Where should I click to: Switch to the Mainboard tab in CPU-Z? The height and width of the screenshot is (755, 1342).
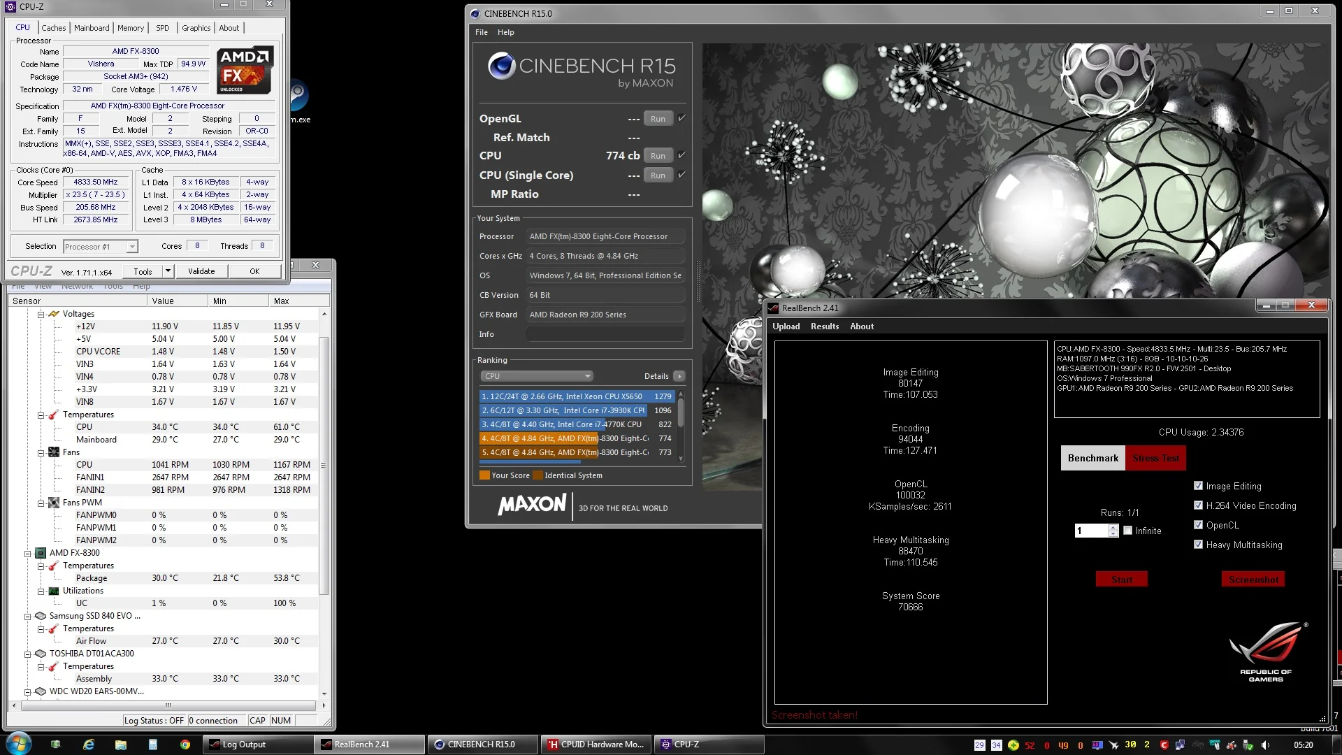pyautogui.click(x=92, y=28)
